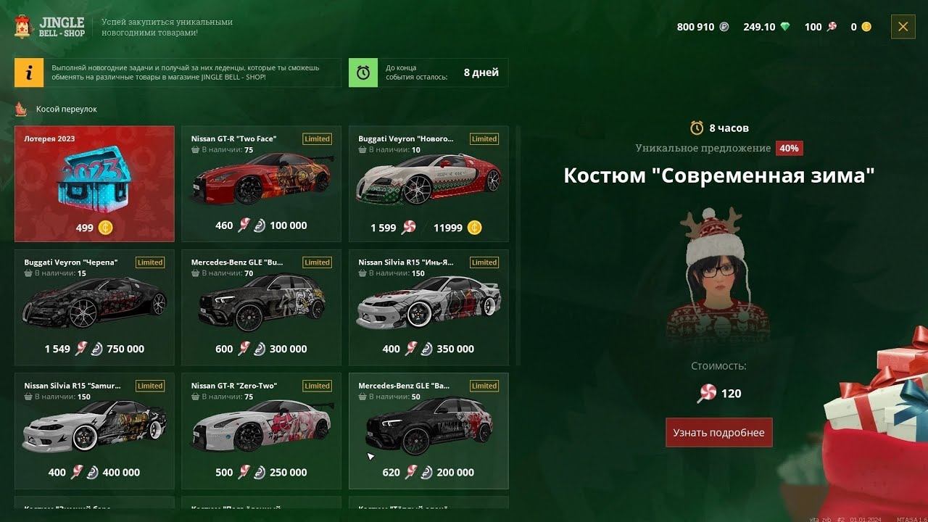Select the Nissan GT-R "Zero-Two" card
Screen dimensions: 928x522
point(261,431)
